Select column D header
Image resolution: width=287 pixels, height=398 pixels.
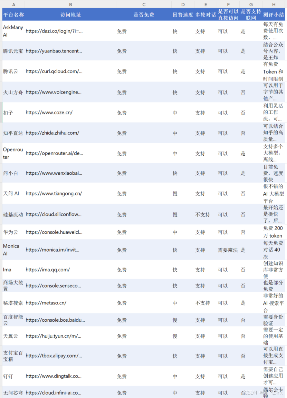183,4
